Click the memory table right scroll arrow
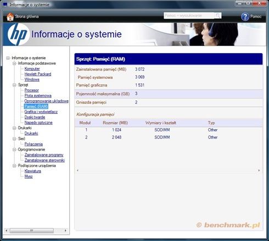The width and height of the screenshot is (269, 241). click(x=259, y=170)
